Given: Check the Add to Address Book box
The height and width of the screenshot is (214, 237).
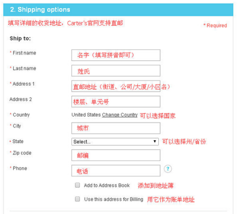Looking at the screenshot, I should point(77,185).
